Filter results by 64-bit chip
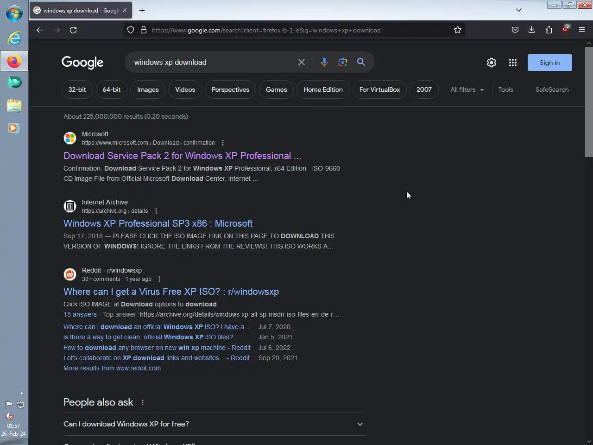Image resolution: width=593 pixels, height=445 pixels. click(112, 89)
